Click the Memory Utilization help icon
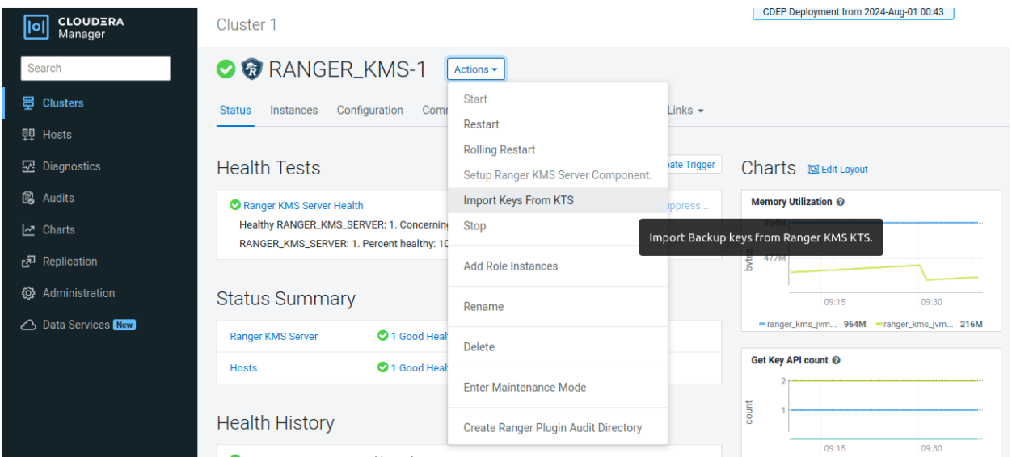This screenshot has width=1012, height=457. (x=841, y=202)
